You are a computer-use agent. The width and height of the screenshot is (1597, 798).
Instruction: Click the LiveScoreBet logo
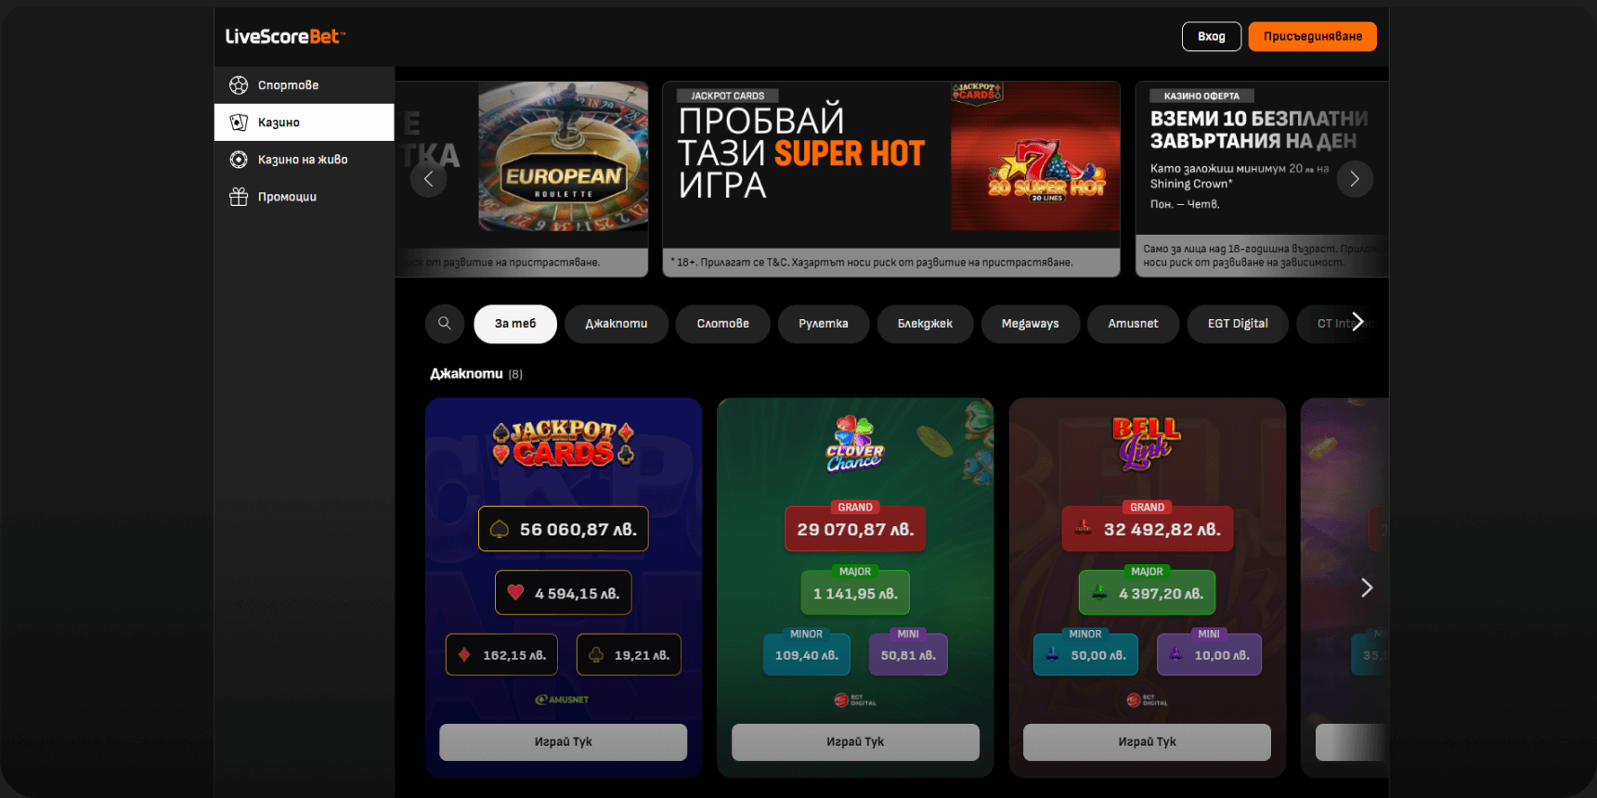coord(285,36)
